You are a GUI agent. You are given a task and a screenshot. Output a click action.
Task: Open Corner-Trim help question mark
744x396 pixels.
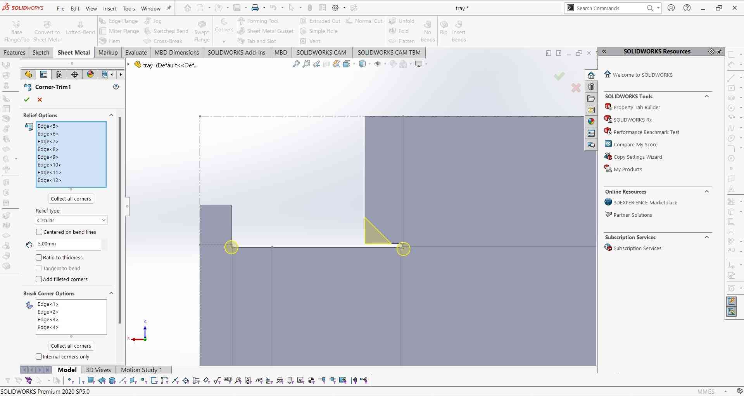116,87
